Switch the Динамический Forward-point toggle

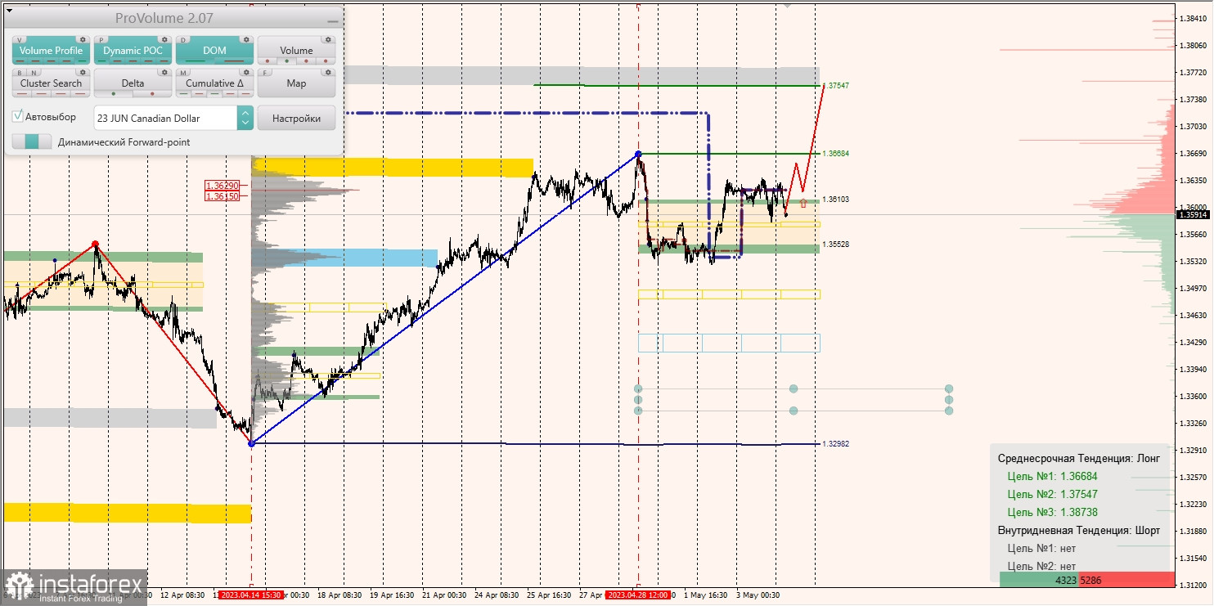click(32, 141)
